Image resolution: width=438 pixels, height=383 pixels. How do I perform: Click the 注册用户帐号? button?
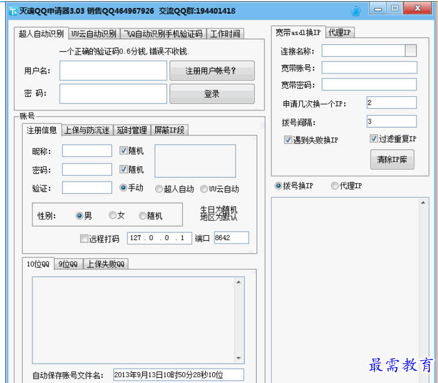212,71
